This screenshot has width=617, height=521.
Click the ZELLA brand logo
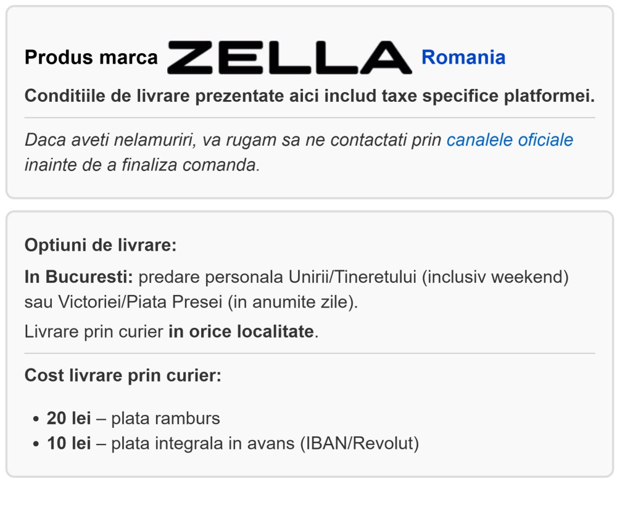click(x=289, y=57)
